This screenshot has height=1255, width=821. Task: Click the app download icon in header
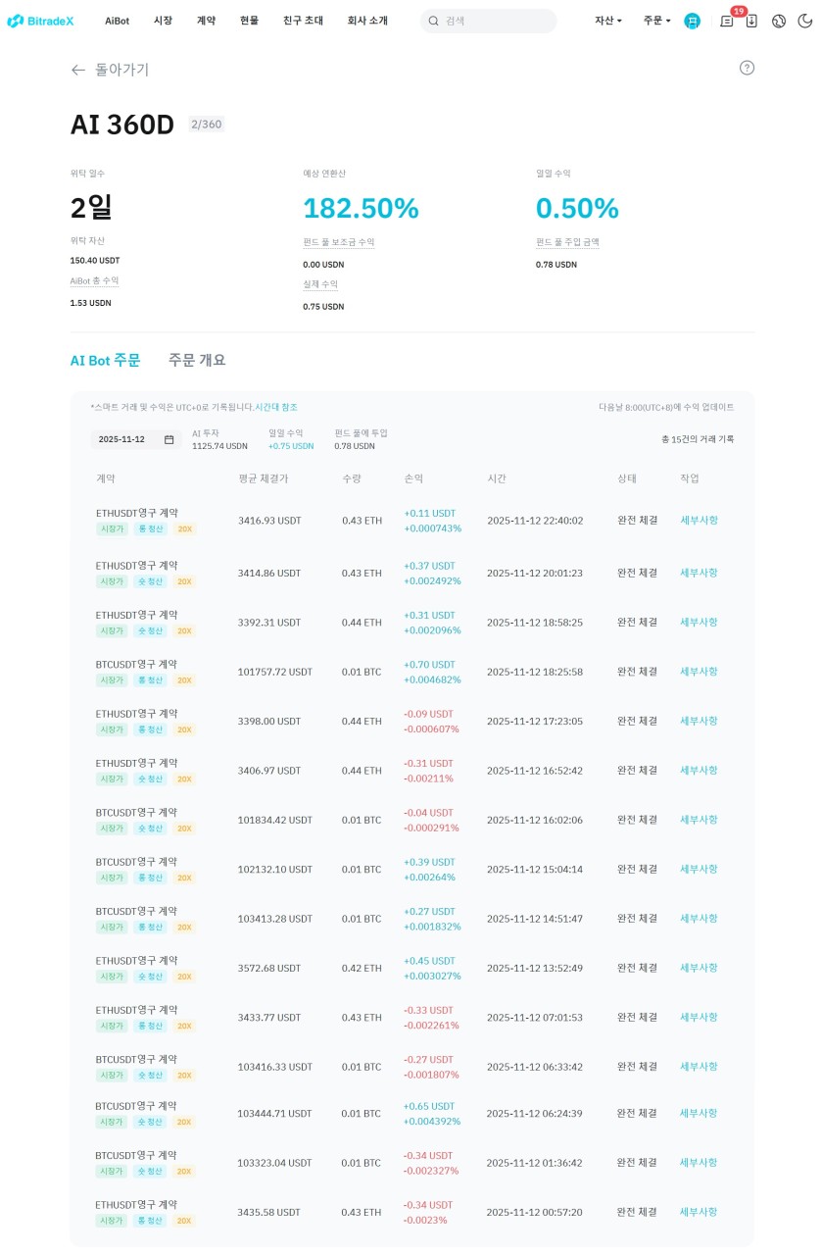pos(751,21)
